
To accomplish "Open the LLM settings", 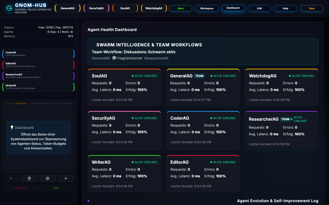I will click(x=259, y=8).
